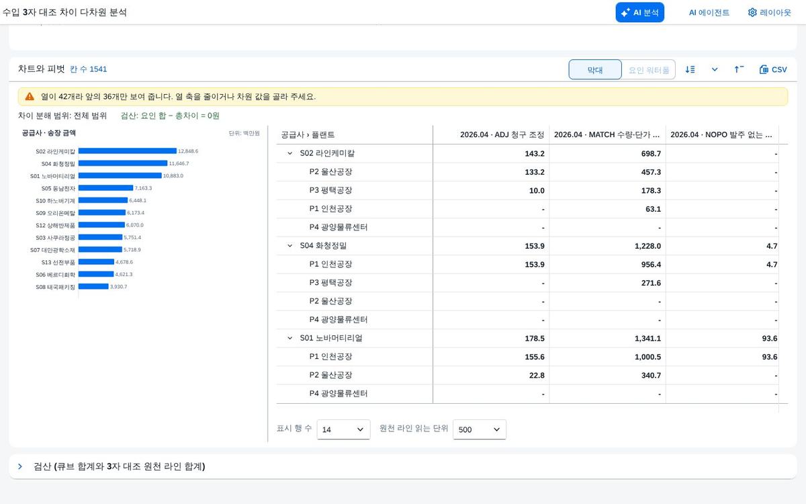Screen dimensions: 806x504
Task: Click the 차이 분해 범위: 전체 범위 text
Action: point(62,116)
